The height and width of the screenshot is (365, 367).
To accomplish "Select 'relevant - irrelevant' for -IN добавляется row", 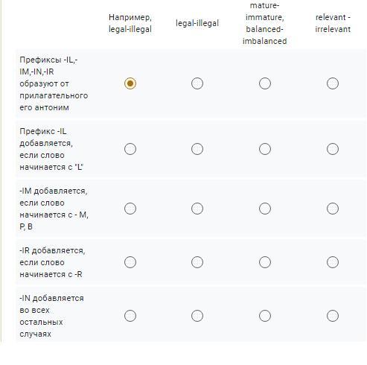I will click(x=333, y=316).
